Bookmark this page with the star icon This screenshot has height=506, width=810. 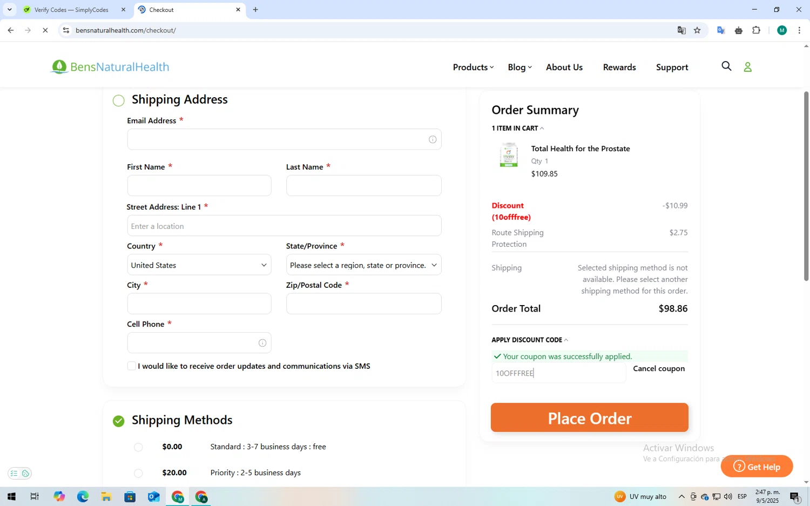click(697, 30)
